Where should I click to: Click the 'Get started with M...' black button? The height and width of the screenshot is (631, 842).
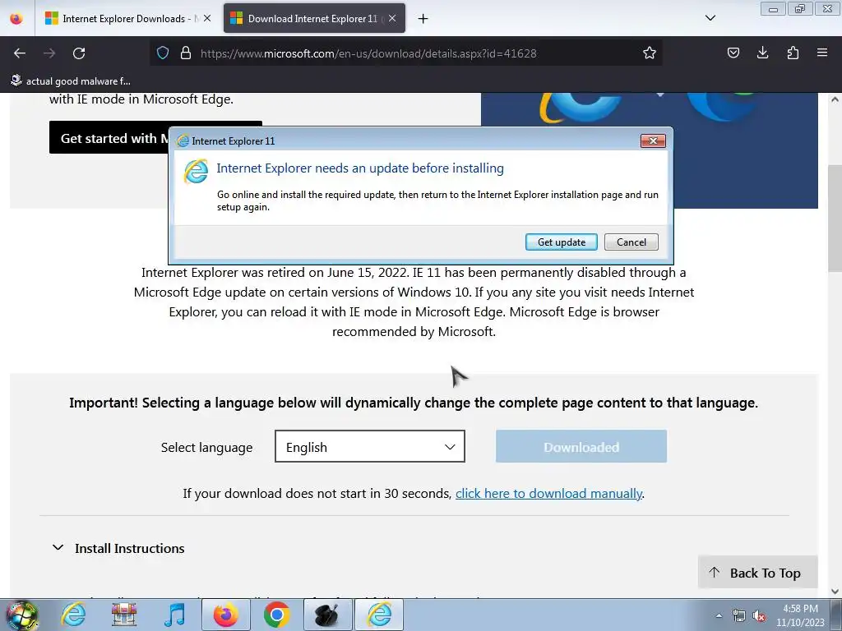(x=109, y=138)
